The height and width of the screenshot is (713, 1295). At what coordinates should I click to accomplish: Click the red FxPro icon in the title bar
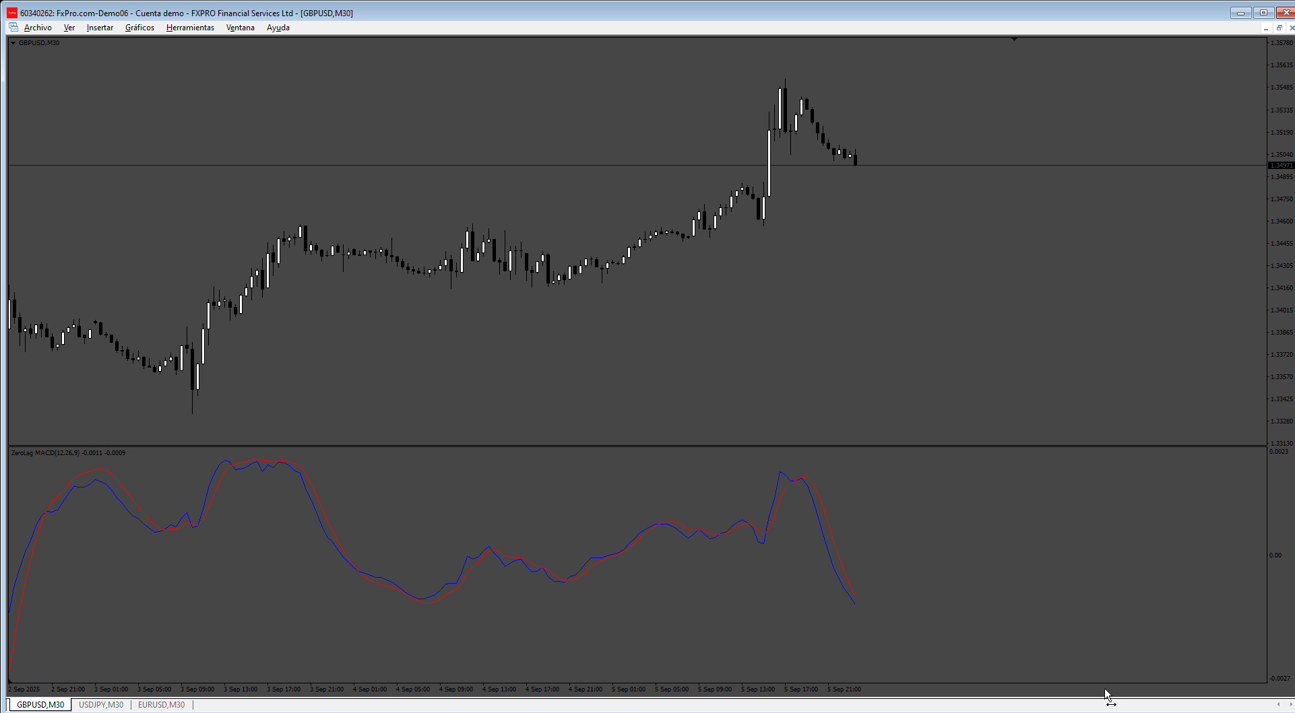[12, 13]
